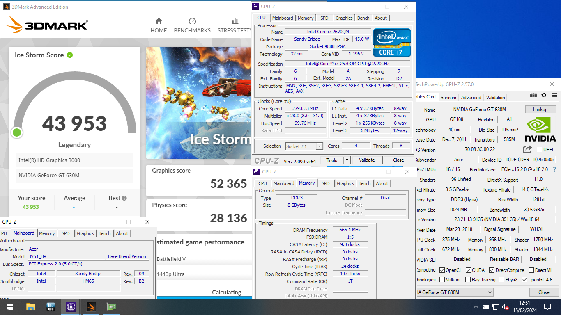This screenshot has width=561, height=315.
Task: Toggle the CUDA checkbox in GPU-Z
Action: pyautogui.click(x=468, y=270)
